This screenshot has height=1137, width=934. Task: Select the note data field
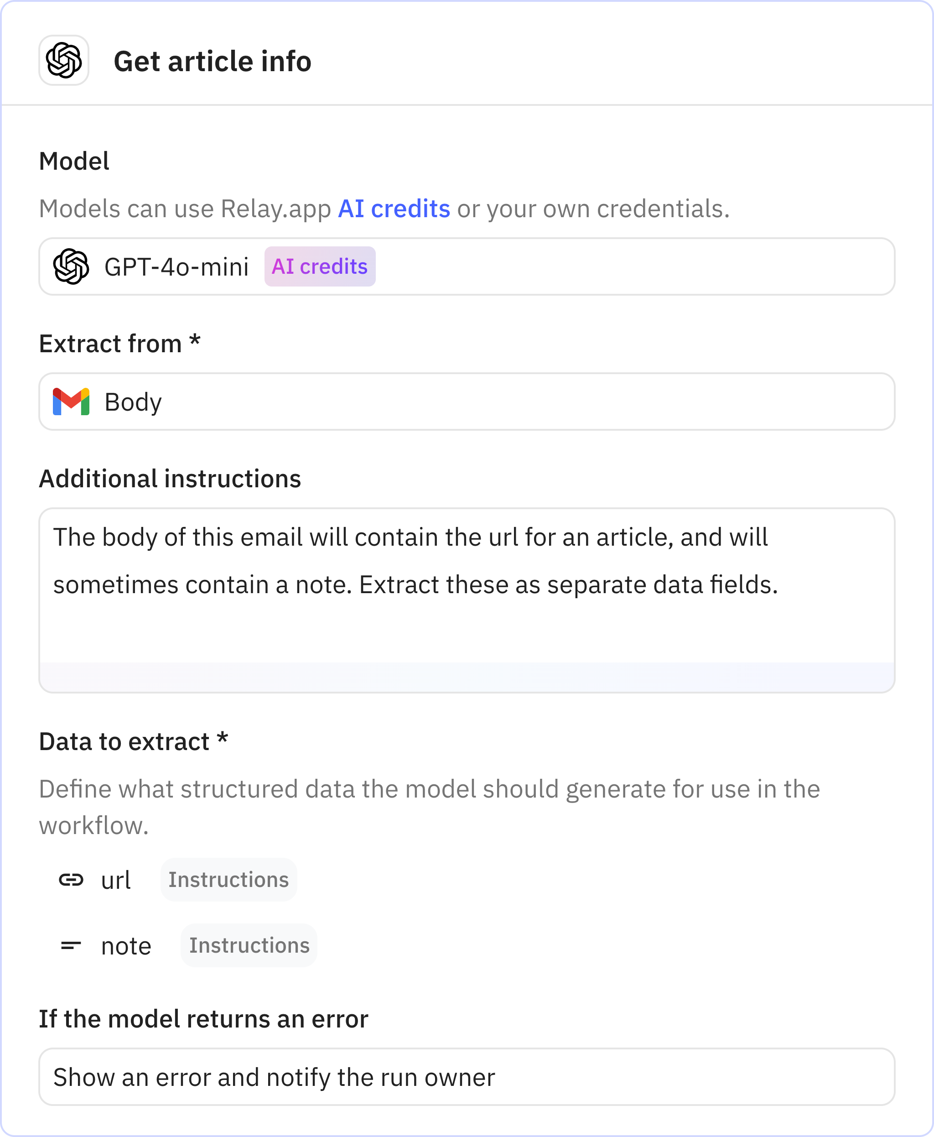tap(125, 945)
